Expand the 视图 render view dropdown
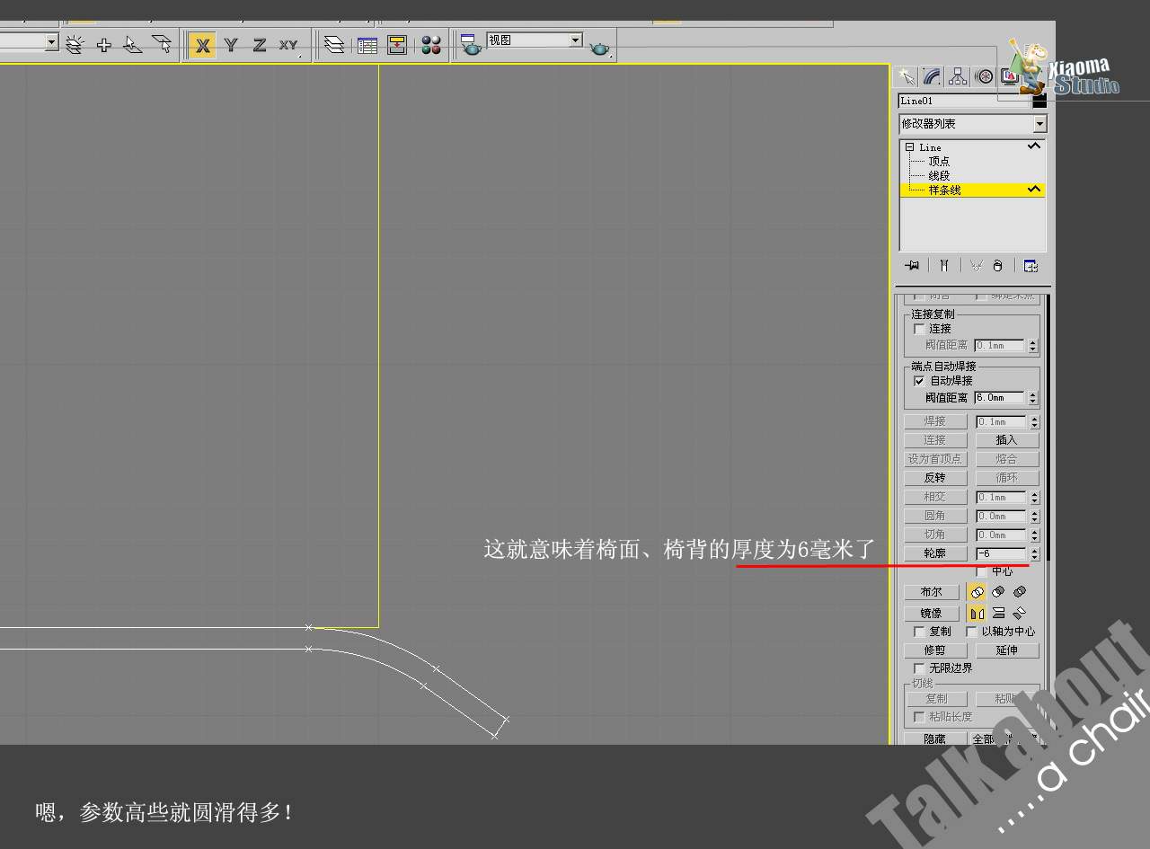The height and width of the screenshot is (849, 1150). [x=575, y=40]
